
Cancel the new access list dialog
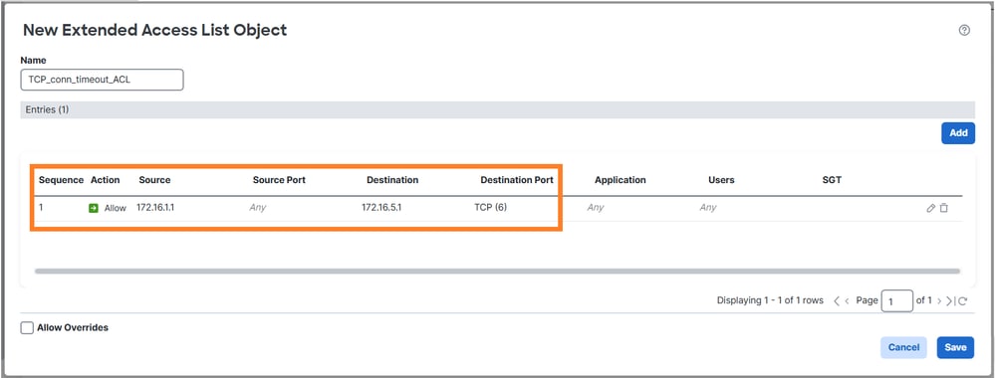coord(903,347)
